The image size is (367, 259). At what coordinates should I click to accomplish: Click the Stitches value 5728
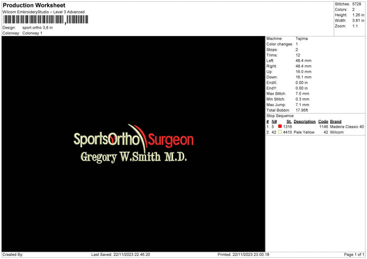357,4
